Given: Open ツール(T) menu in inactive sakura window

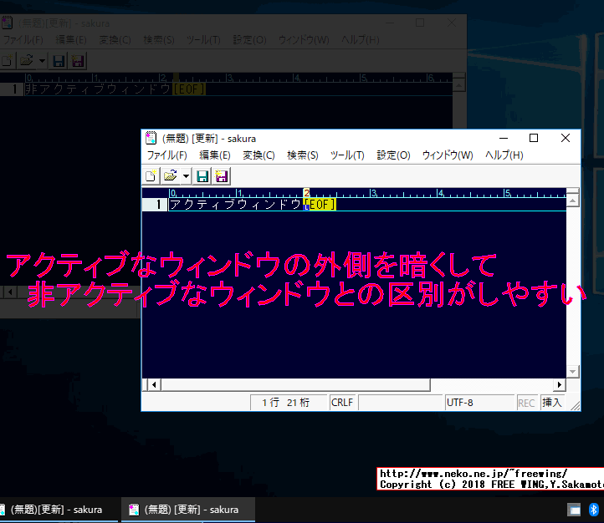Looking at the screenshot, I should [x=203, y=39].
